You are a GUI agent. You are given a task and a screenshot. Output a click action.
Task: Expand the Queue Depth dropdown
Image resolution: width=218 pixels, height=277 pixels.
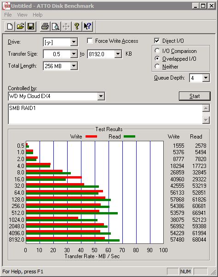(206, 78)
